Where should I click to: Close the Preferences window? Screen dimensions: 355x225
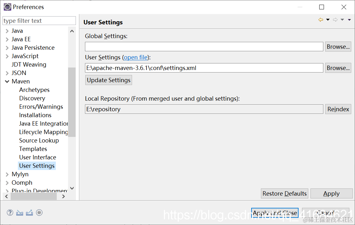(344, 7)
